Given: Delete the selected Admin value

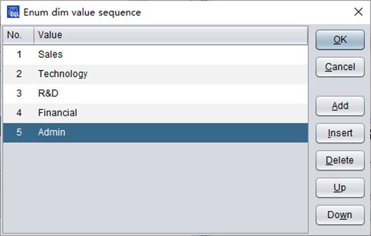Looking at the screenshot, I should [340, 161].
